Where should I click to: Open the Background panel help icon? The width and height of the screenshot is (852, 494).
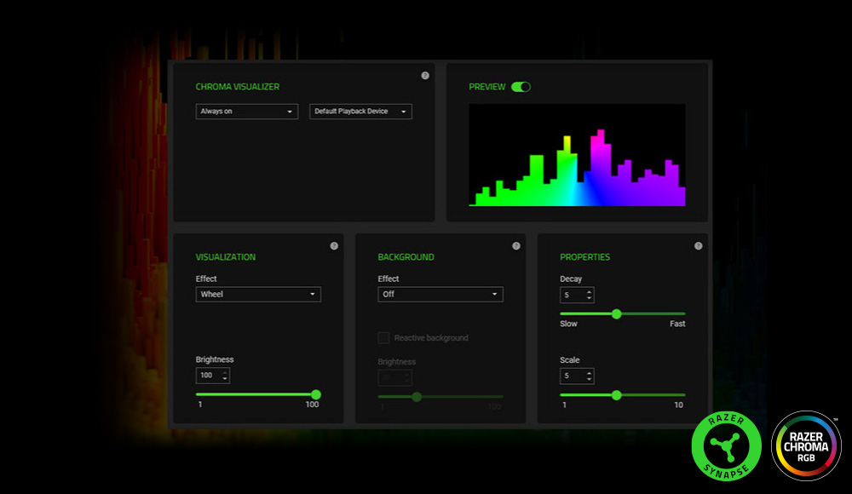pos(515,244)
